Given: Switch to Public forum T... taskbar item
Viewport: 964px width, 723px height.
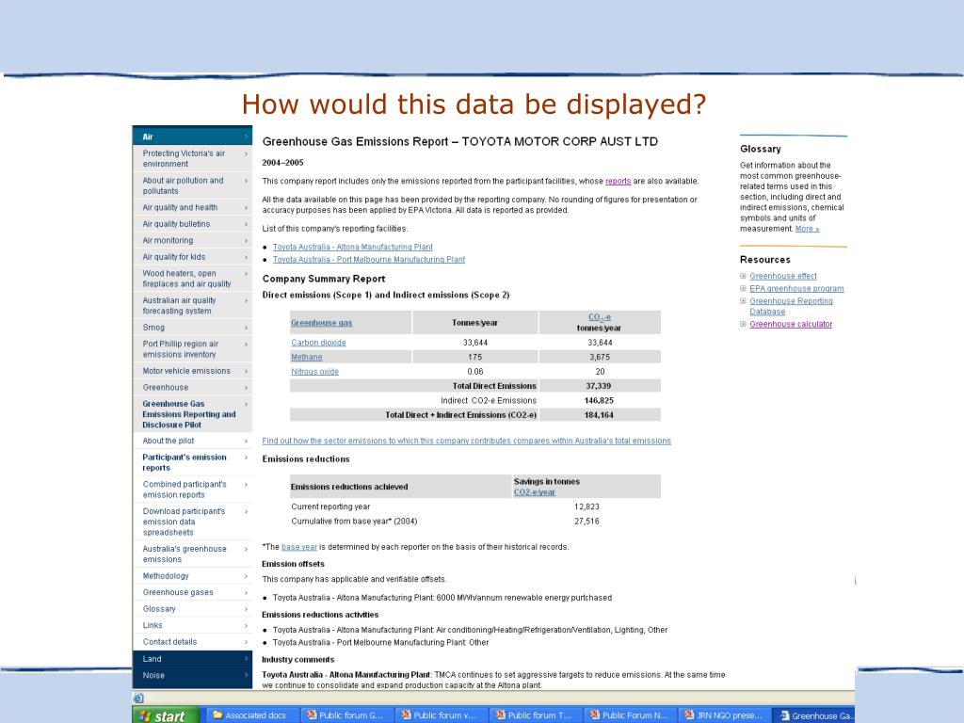Looking at the screenshot, I should pos(534,715).
